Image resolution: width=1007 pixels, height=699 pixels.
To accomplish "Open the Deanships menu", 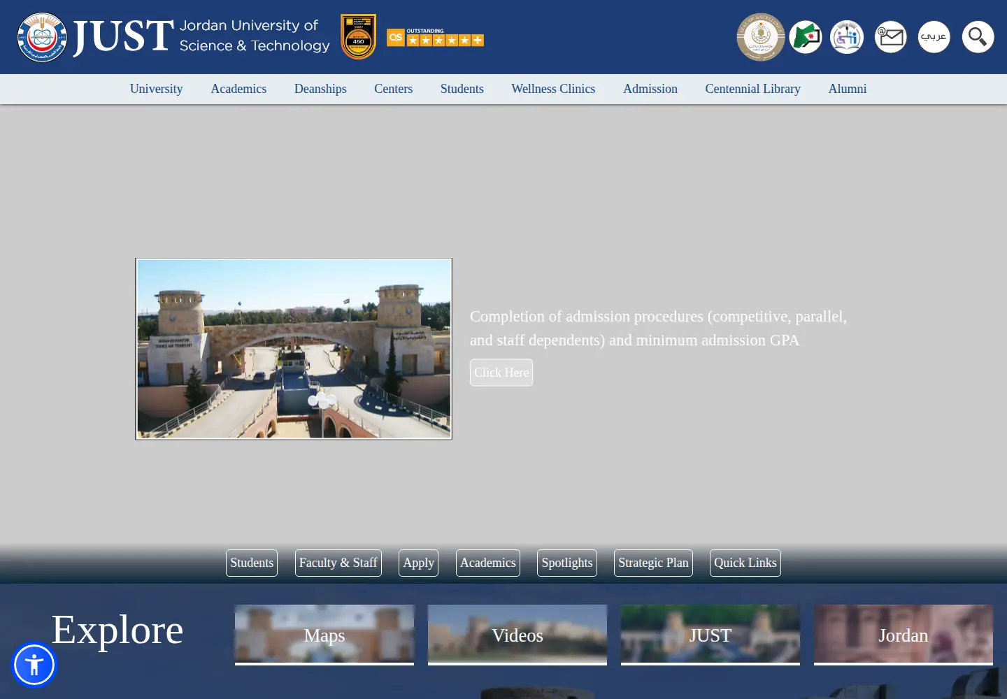I will coord(320,89).
